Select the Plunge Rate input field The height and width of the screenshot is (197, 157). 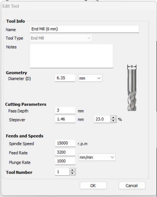[x=65, y=161]
